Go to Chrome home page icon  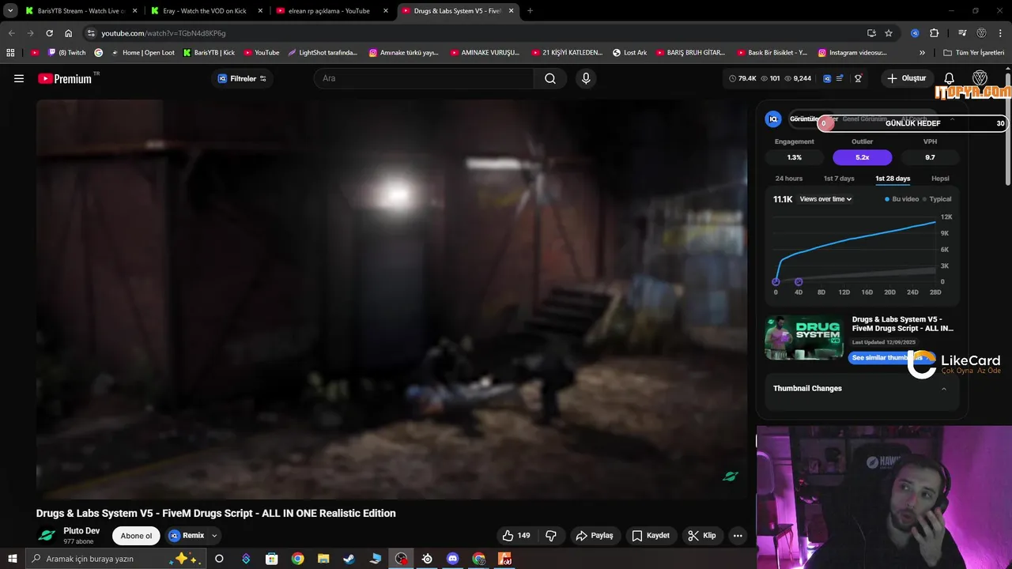[69, 33]
